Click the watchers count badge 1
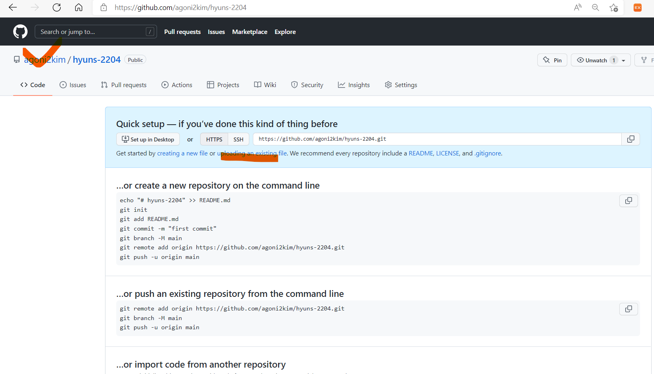The height and width of the screenshot is (374, 654). coord(614,60)
